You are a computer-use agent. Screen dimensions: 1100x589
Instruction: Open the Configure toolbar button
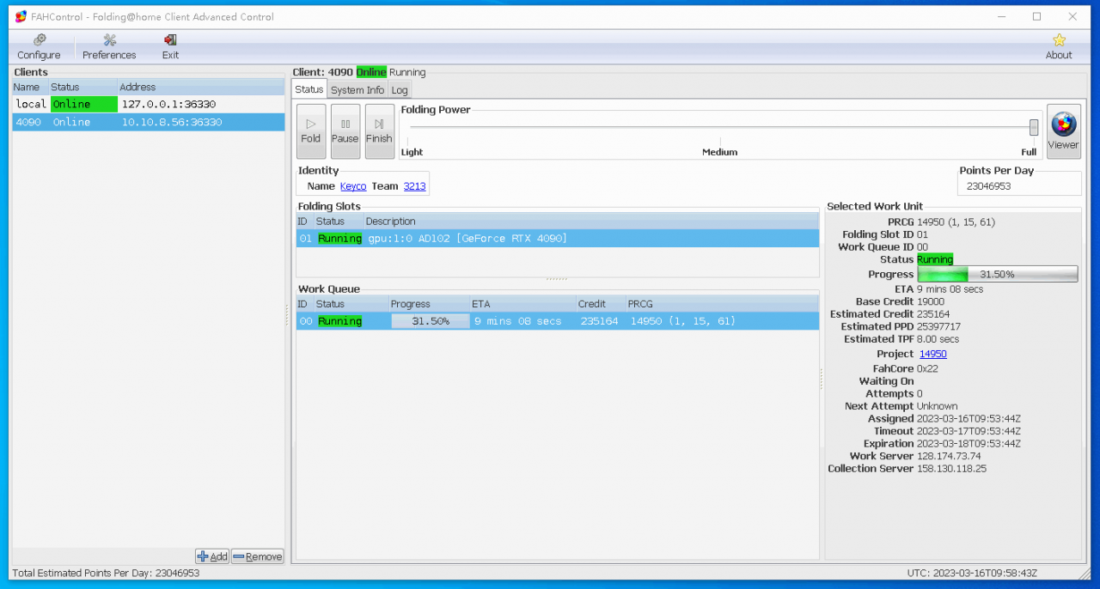(x=39, y=47)
